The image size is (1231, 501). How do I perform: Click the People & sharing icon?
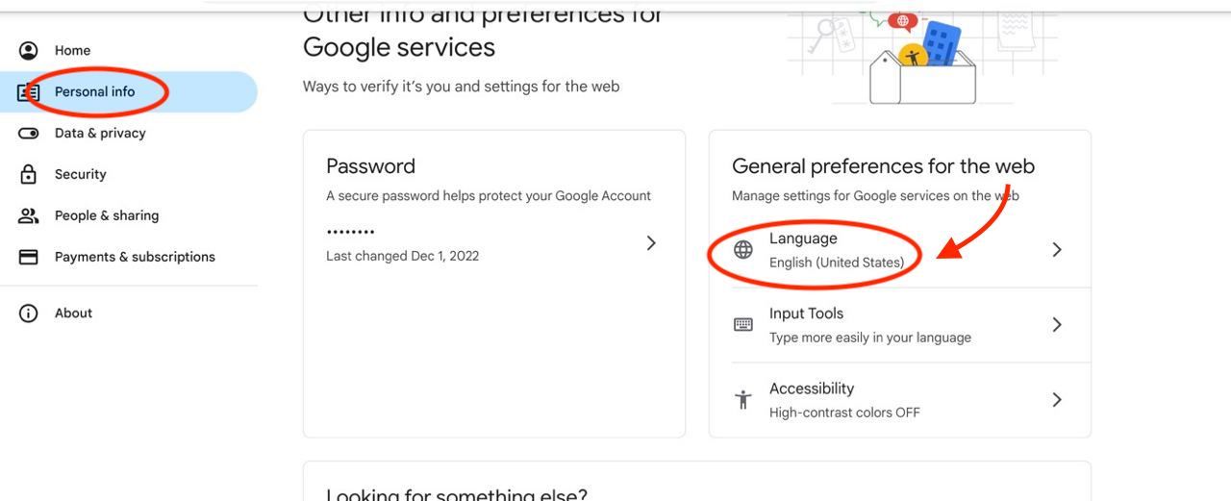tap(29, 216)
